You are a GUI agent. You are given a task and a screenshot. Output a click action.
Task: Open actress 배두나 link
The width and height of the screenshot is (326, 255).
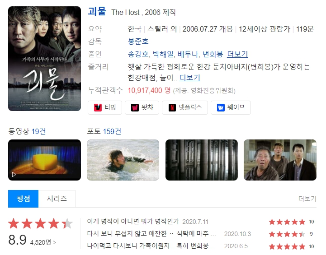point(188,54)
